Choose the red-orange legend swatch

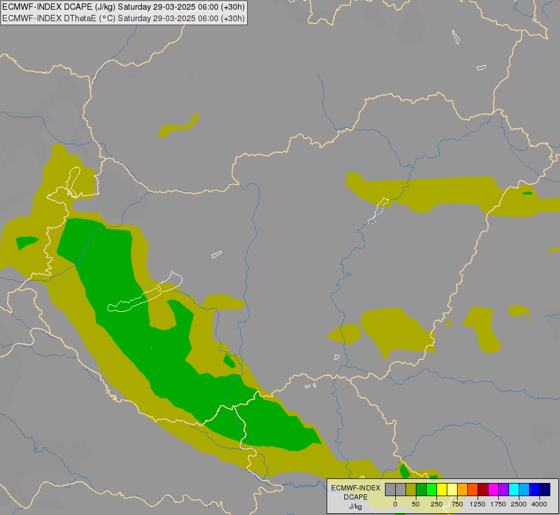pyautogui.click(x=473, y=490)
